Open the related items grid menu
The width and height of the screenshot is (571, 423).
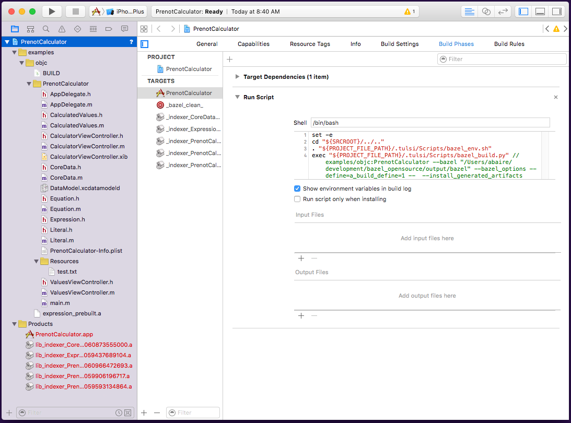click(x=144, y=29)
